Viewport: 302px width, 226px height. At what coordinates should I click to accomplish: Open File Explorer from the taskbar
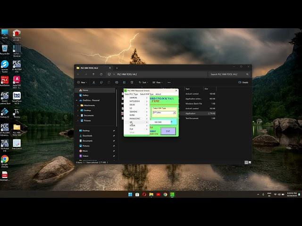click(x=151, y=194)
